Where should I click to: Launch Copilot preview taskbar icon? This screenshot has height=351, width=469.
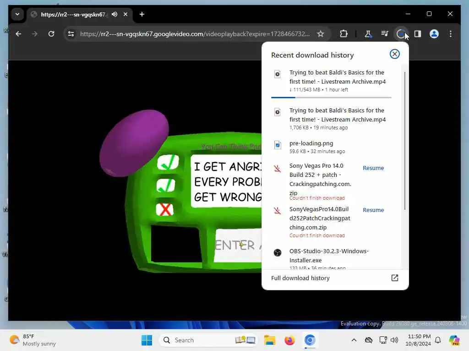point(454,340)
